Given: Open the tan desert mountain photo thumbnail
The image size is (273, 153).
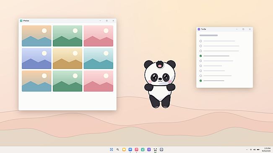Looking at the screenshot, I should click(x=68, y=59).
